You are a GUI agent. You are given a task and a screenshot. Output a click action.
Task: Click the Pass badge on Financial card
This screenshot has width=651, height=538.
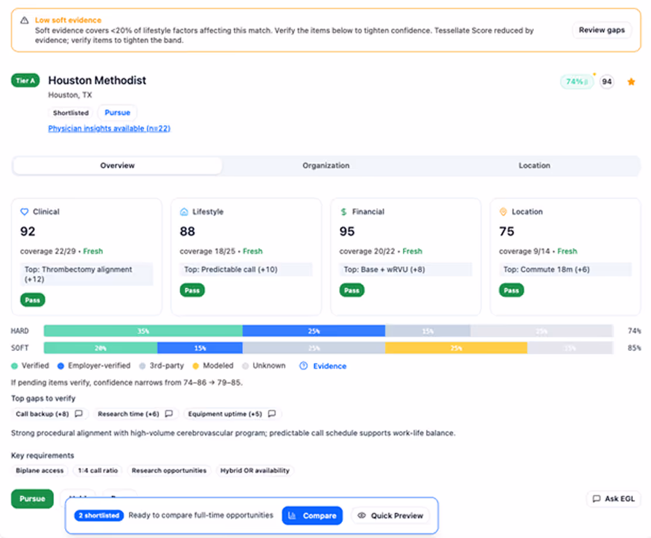pyautogui.click(x=352, y=291)
